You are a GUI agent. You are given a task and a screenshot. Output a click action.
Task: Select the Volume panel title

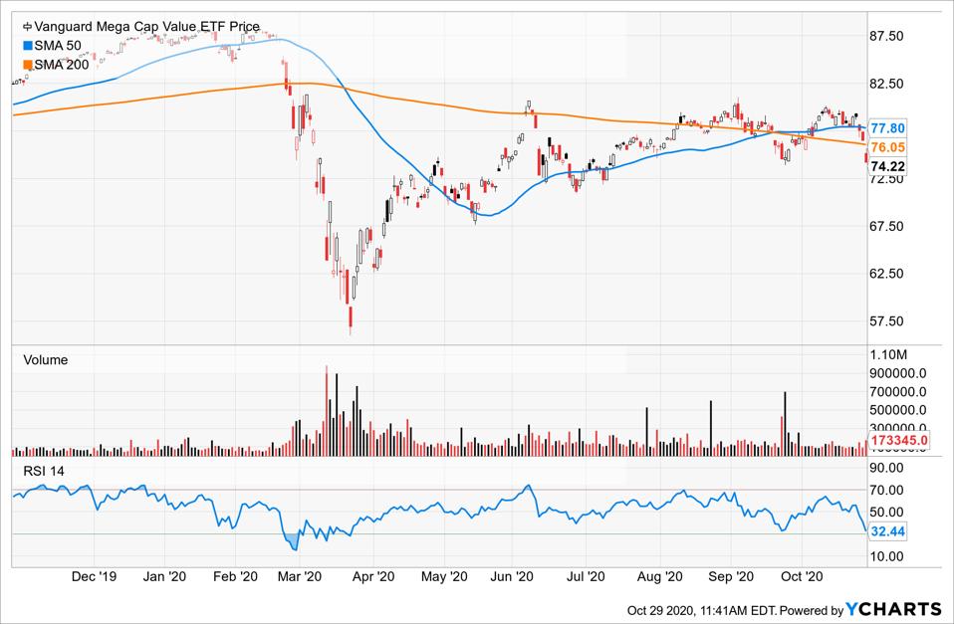(45, 360)
